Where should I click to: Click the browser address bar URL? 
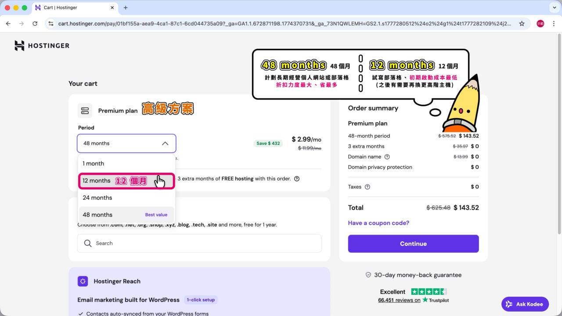[285, 24]
